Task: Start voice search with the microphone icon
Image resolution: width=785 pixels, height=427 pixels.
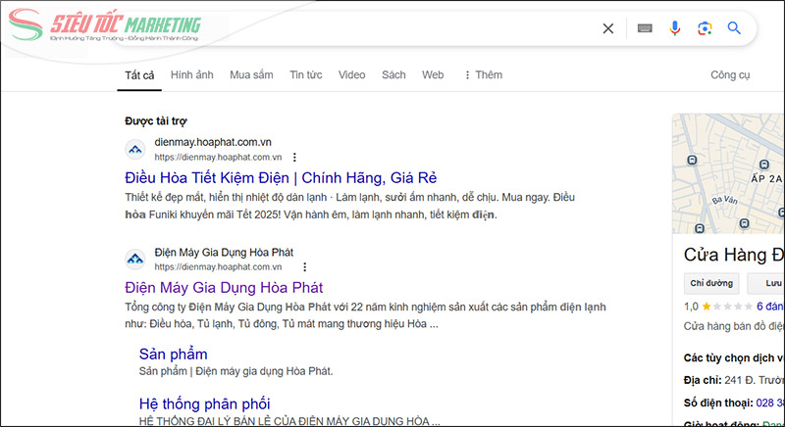Action: tap(675, 28)
